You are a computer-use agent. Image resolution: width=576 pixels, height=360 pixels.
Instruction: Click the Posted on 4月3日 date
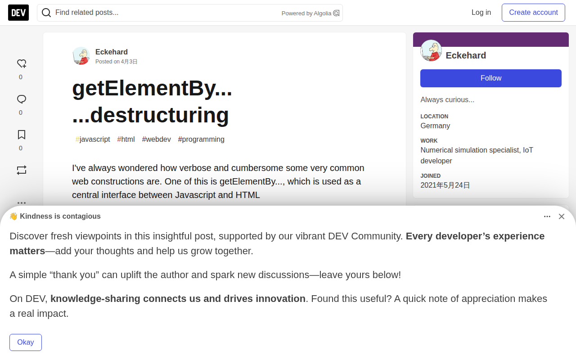tap(117, 62)
